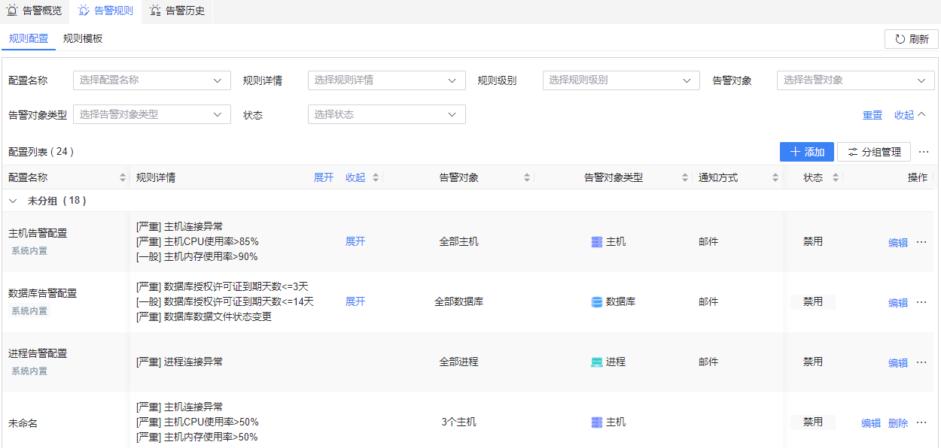
Task: Open 分组管理
Action: (x=874, y=152)
